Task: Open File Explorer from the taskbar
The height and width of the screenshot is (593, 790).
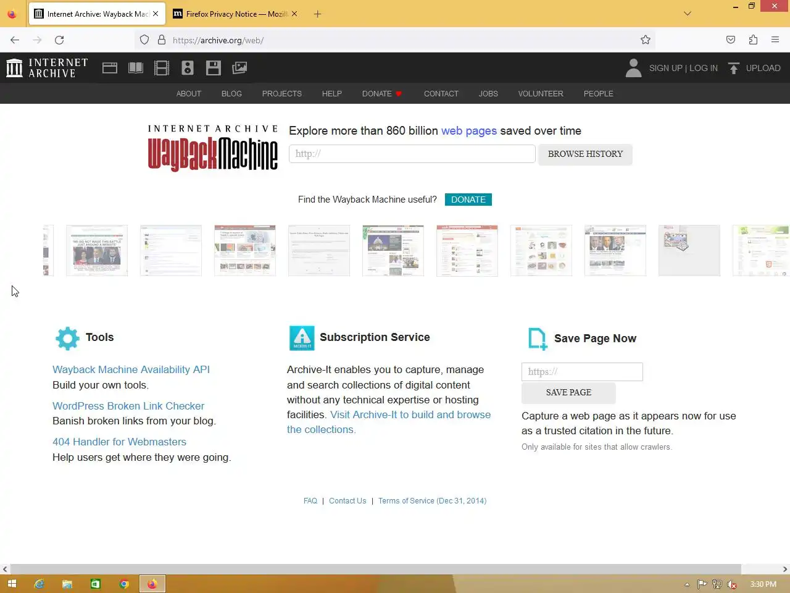Action: 67,584
